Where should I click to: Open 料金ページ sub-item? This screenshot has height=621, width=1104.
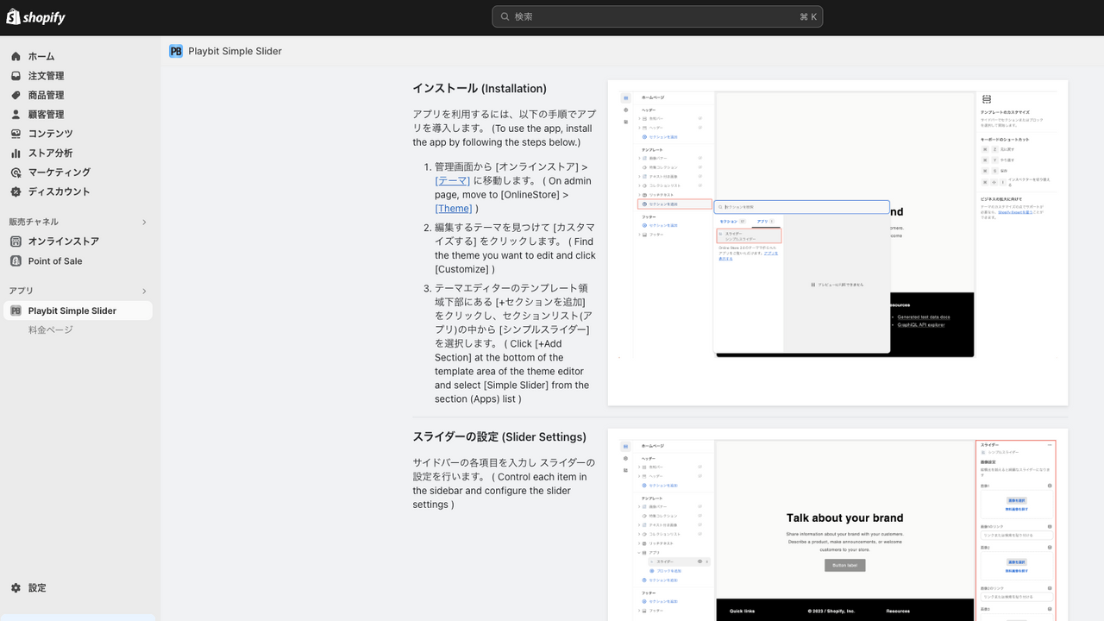[x=50, y=329]
